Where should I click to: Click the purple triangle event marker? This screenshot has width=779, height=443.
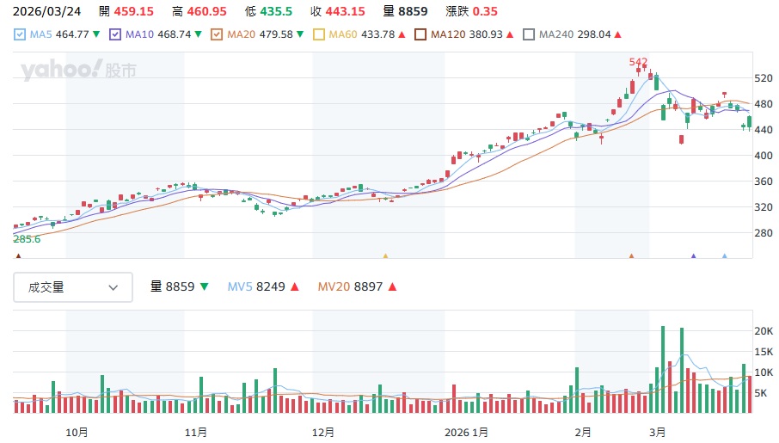pos(693,255)
